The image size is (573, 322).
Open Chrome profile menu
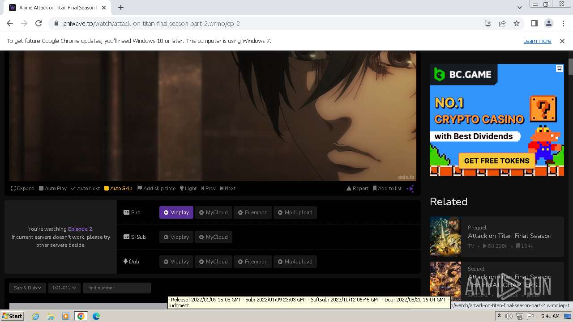coord(548,23)
